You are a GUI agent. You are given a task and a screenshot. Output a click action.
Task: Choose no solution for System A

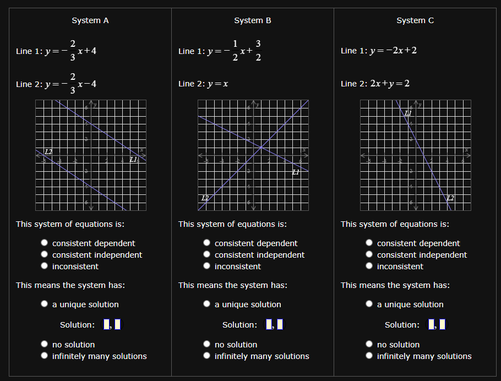44,343
